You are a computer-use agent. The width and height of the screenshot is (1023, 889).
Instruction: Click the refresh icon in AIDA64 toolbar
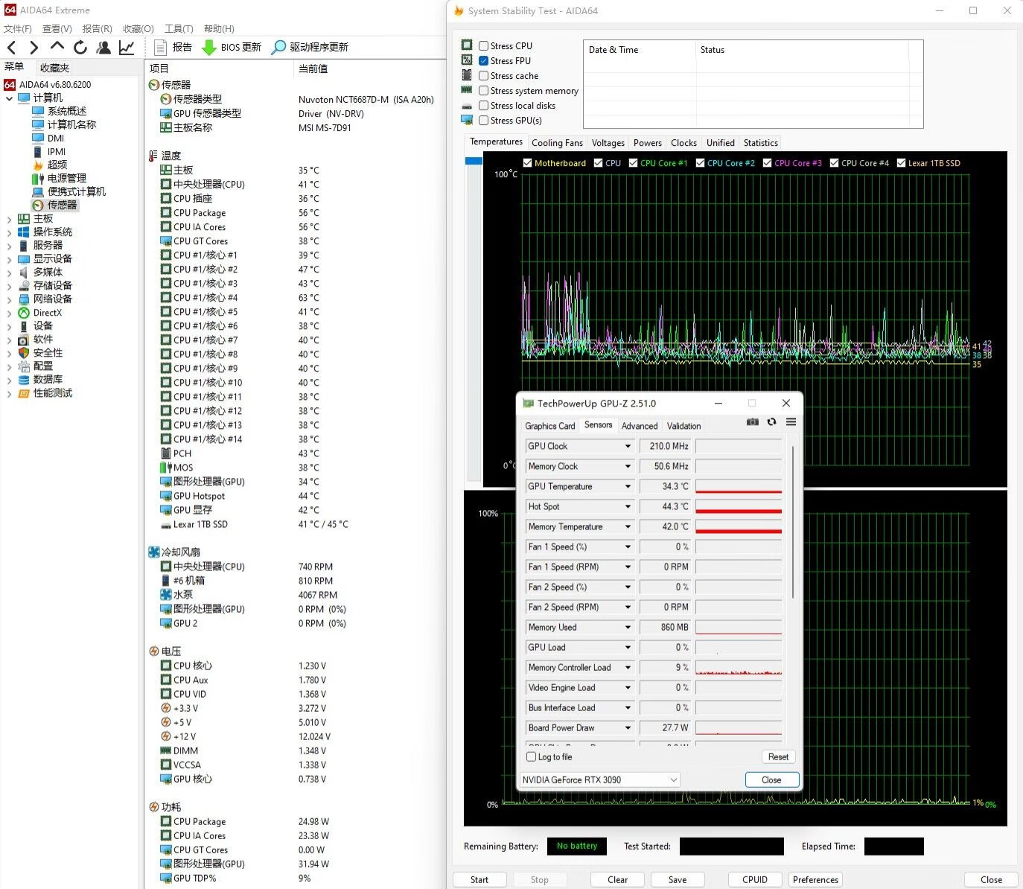[80, 48]
